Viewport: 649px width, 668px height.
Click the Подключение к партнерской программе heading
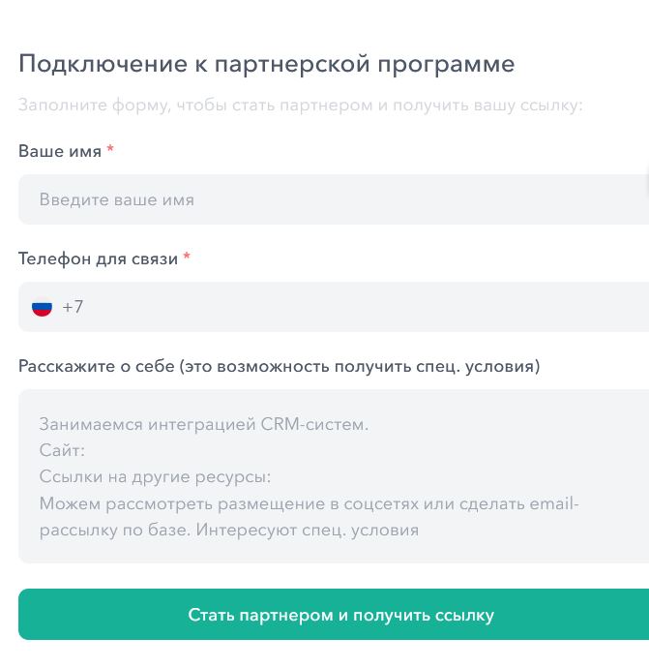coord(266,65)
